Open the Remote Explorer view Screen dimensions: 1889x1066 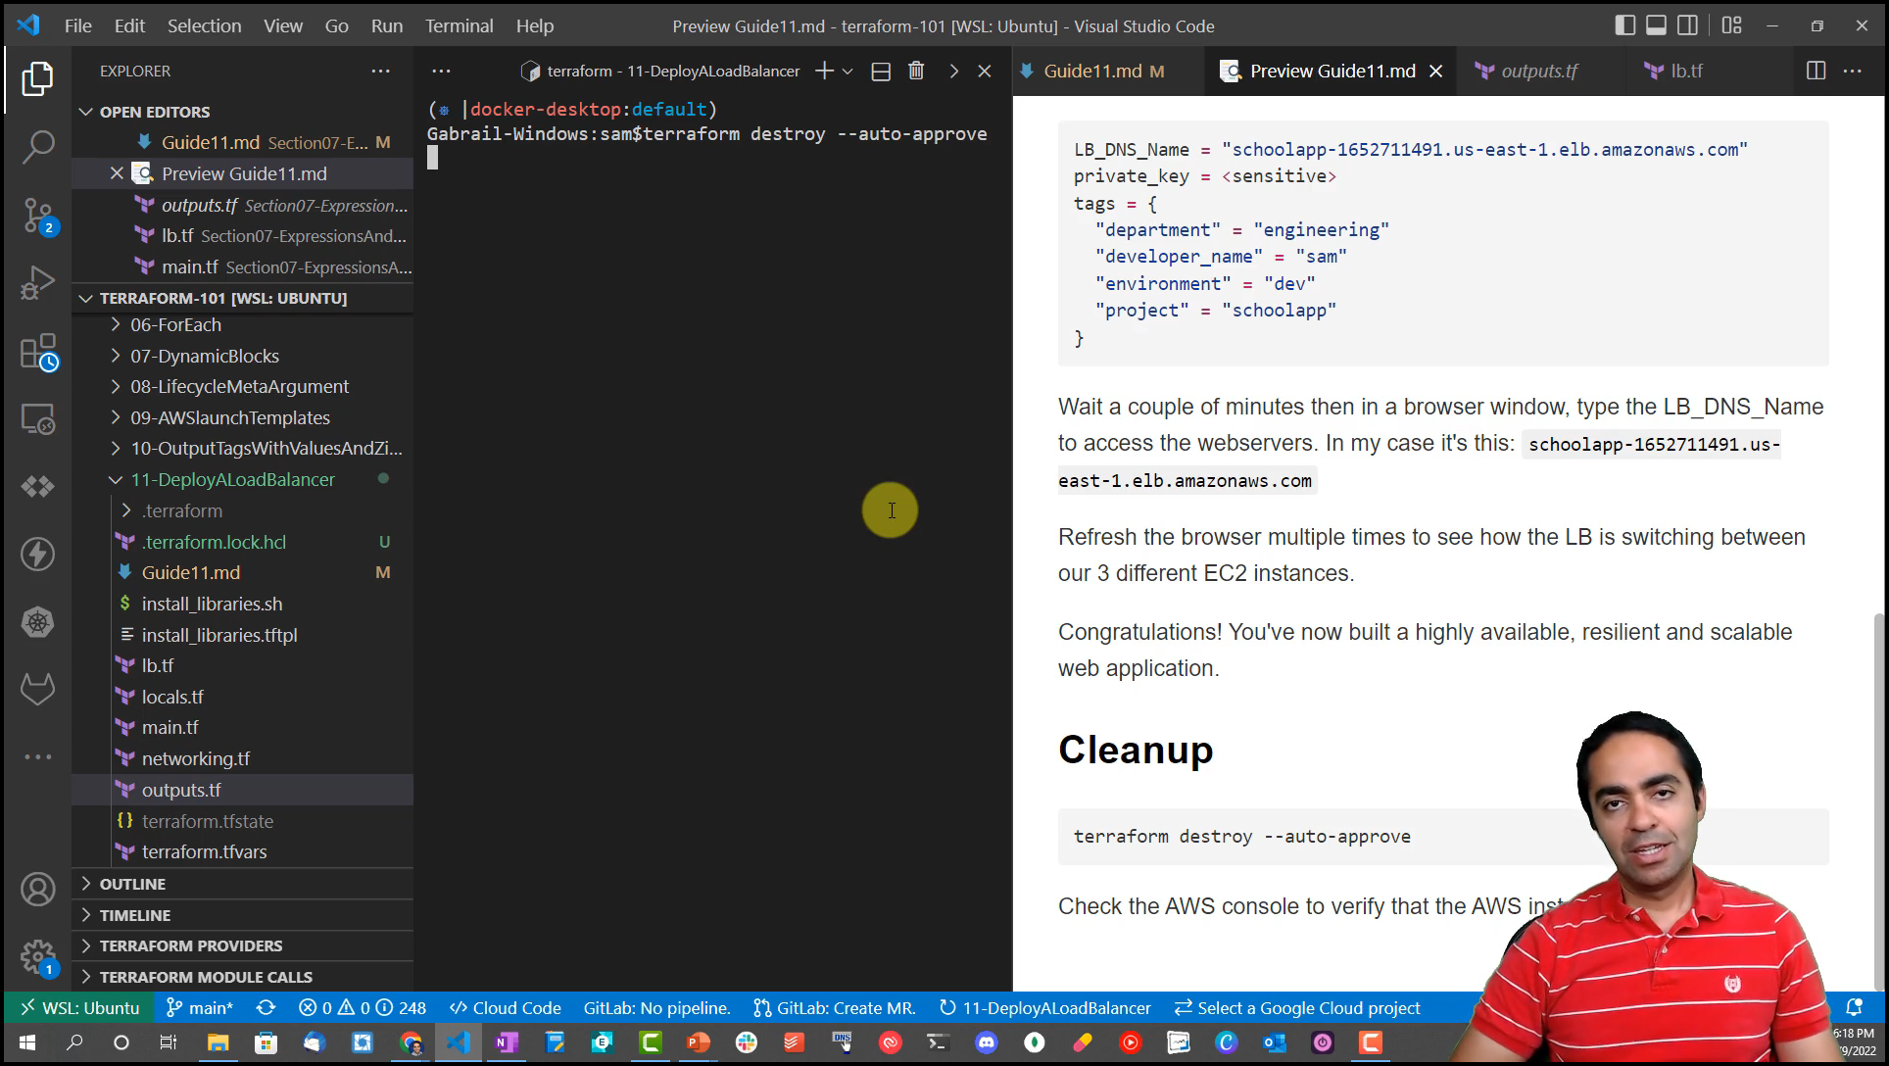37,419
